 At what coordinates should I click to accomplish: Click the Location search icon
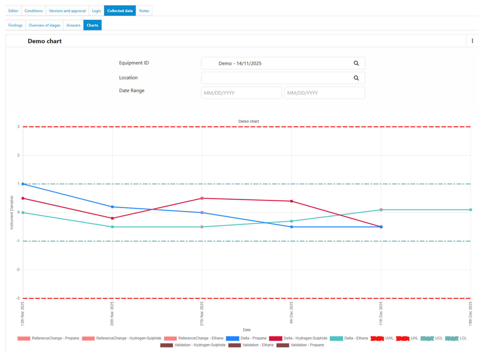coord(356,78)
